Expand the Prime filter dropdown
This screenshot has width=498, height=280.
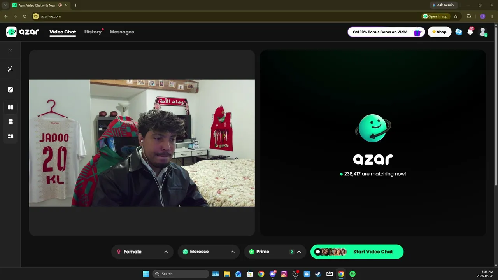coord(275,252)
